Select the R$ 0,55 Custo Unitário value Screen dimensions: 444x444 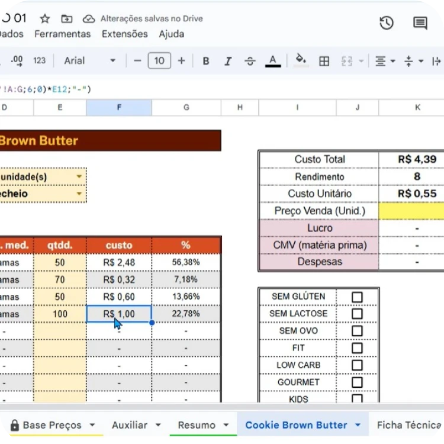[411, 194]
